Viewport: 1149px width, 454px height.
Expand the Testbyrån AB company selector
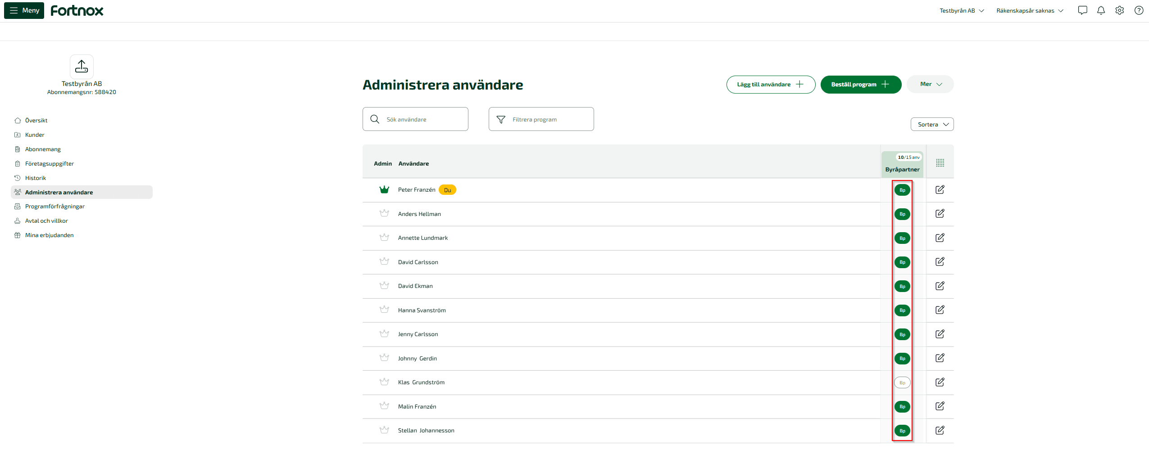click(961, 11)
